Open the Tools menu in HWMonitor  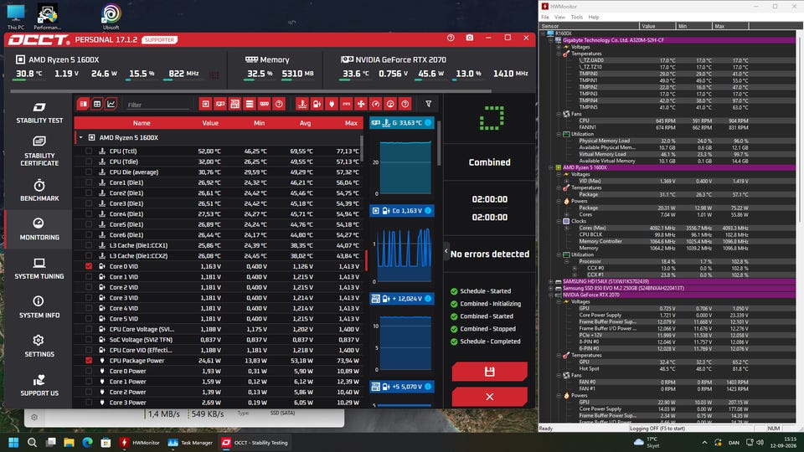click(x=576, y=17)
